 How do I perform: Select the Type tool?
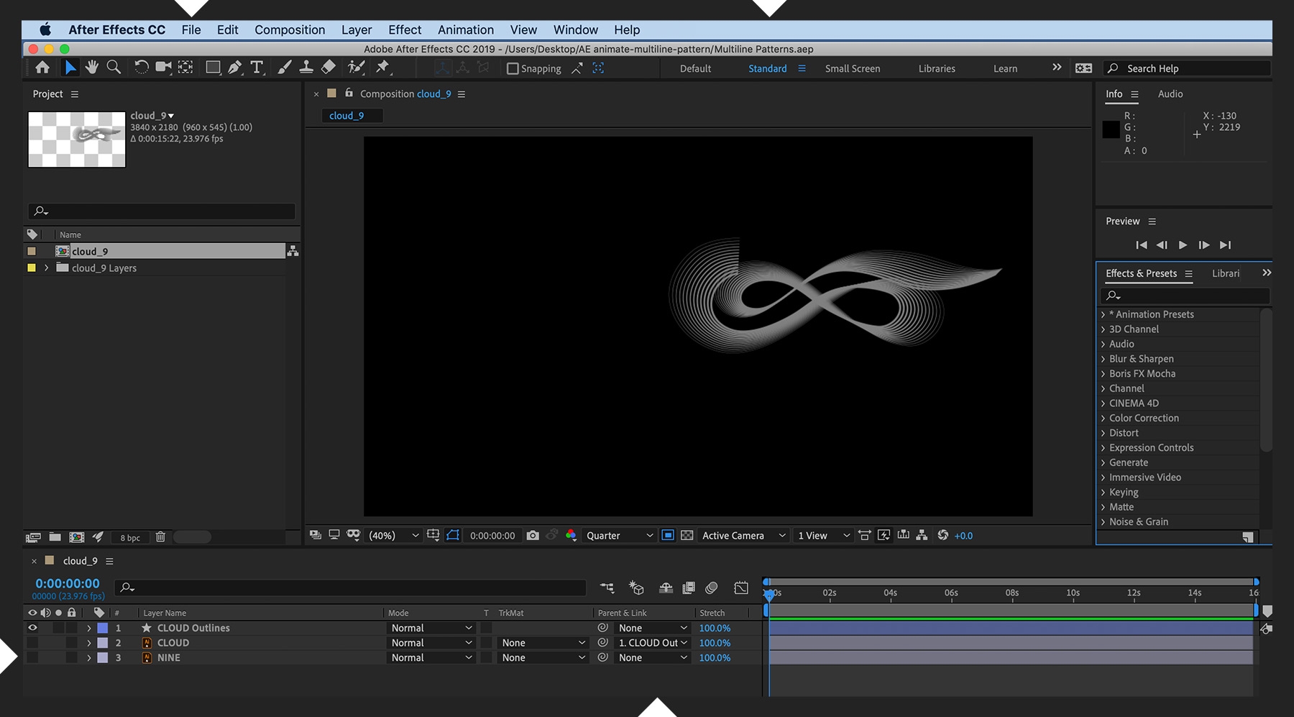pyautogui.click(x=257, y=67)
